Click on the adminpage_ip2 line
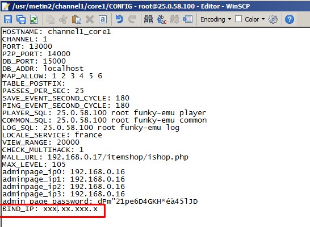The width and height of the screenshot is (310, 227). 64,187
